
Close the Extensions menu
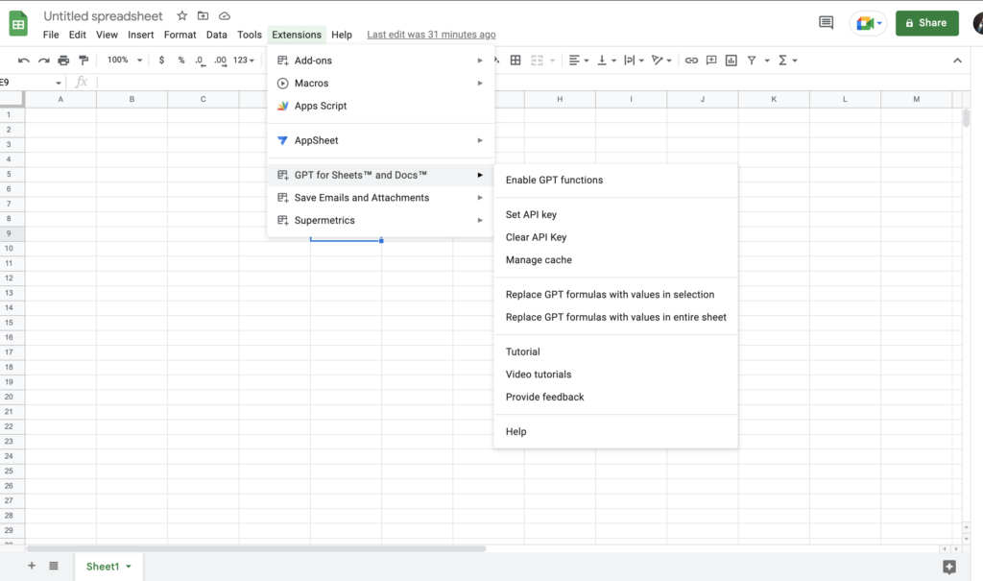pyautogui.click(x=297, y=35)
